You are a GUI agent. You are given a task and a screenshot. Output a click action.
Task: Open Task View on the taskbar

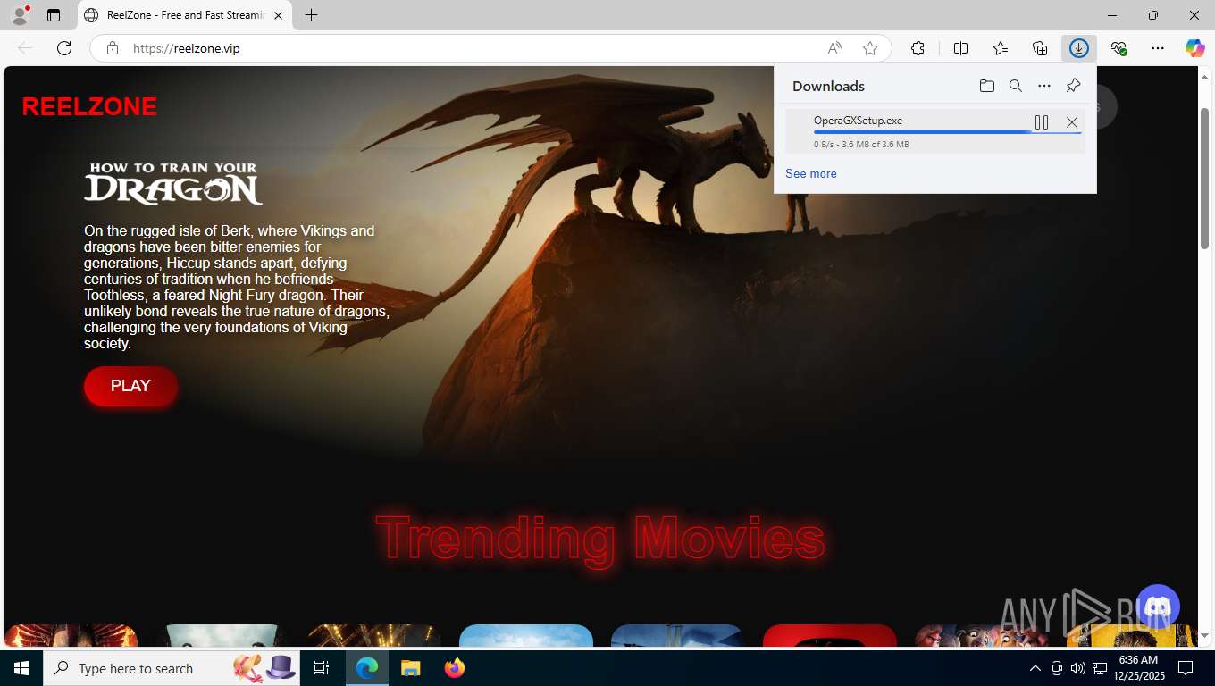pos(322,668)
